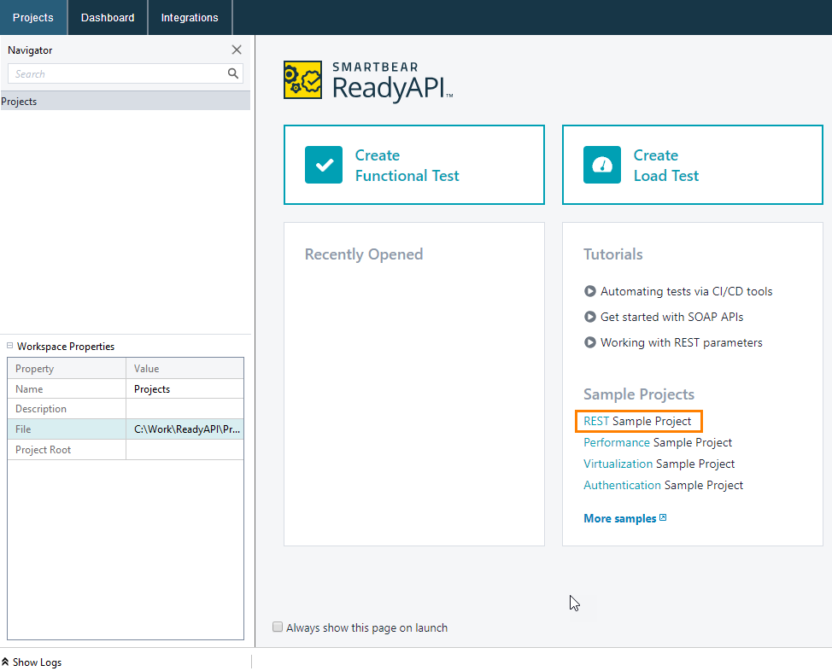This screenshot has width=832, height=671.
Task: Click the Tutorials heading
Action: pyautogui.click(x=612, y=254)
